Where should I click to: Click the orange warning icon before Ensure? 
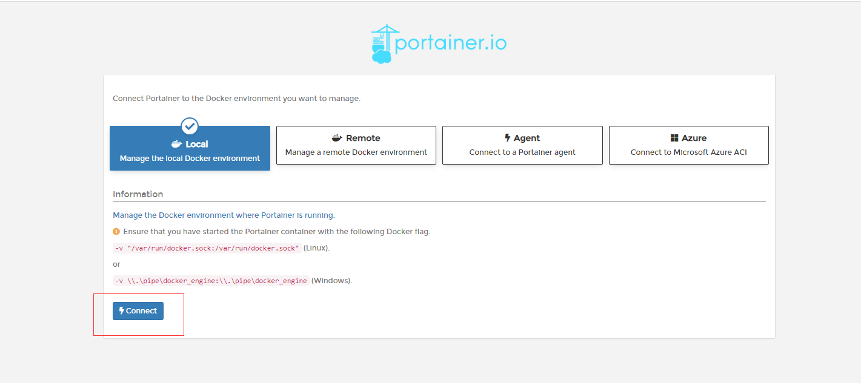tap(116, 231)
